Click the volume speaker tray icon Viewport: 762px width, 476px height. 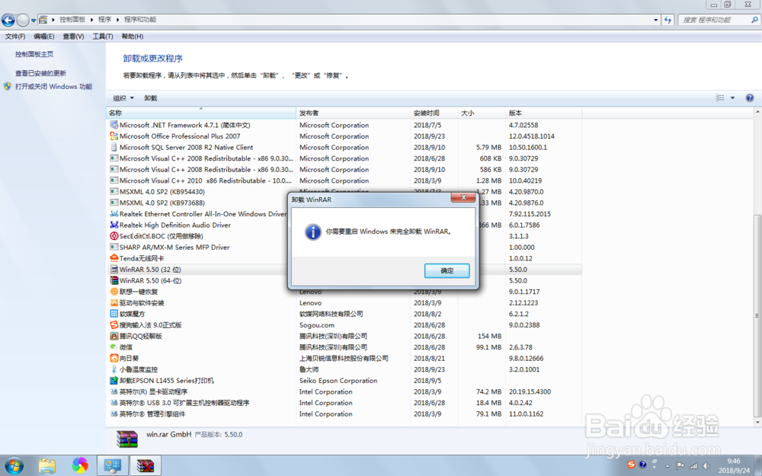click(706, 466)
